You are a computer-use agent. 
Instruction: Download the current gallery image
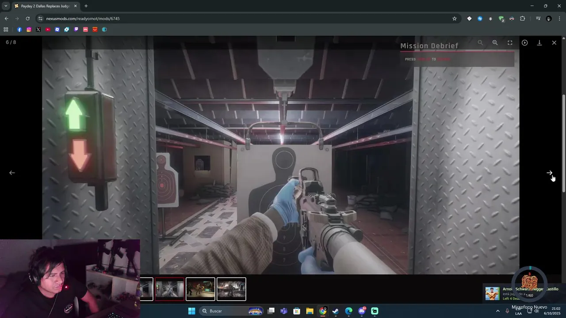click(x=539, y=42)
